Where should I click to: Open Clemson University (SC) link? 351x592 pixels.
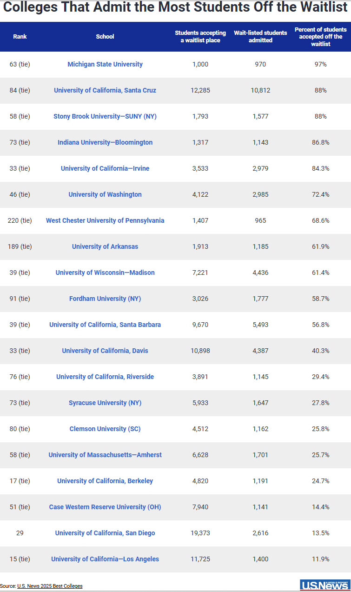coord(105,429)
